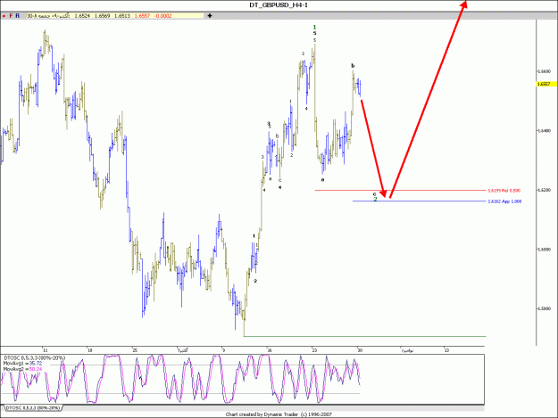558x418 pixels.
Task: Click the 1.6400 price axis label
Action: click(x=544, y=131)
